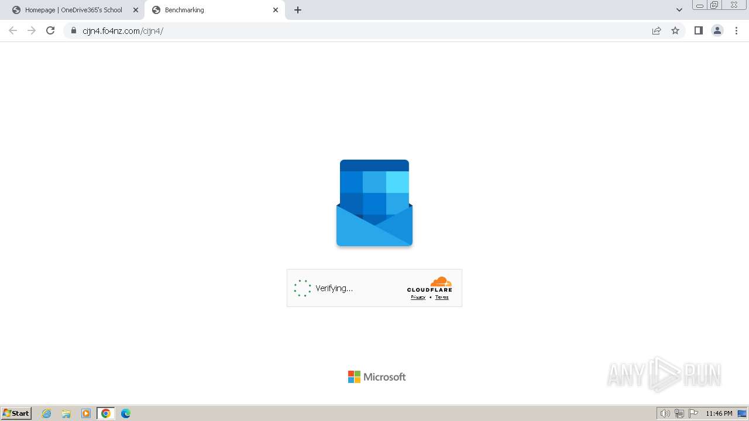749x421 pixels.
Task: Open the network tray icon
Action: 679,413
